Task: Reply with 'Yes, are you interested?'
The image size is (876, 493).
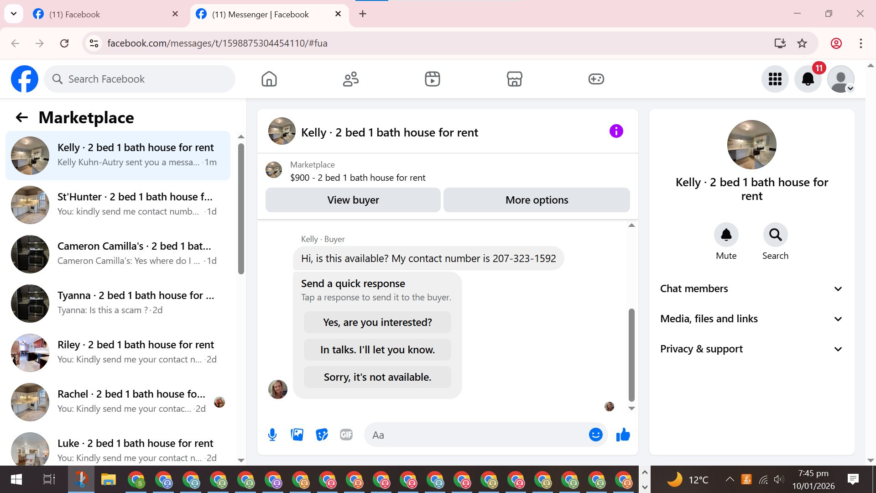Action: 377,323
